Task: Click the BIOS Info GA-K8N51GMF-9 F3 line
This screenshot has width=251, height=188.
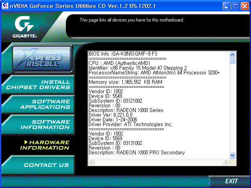Action: [123, 54]
